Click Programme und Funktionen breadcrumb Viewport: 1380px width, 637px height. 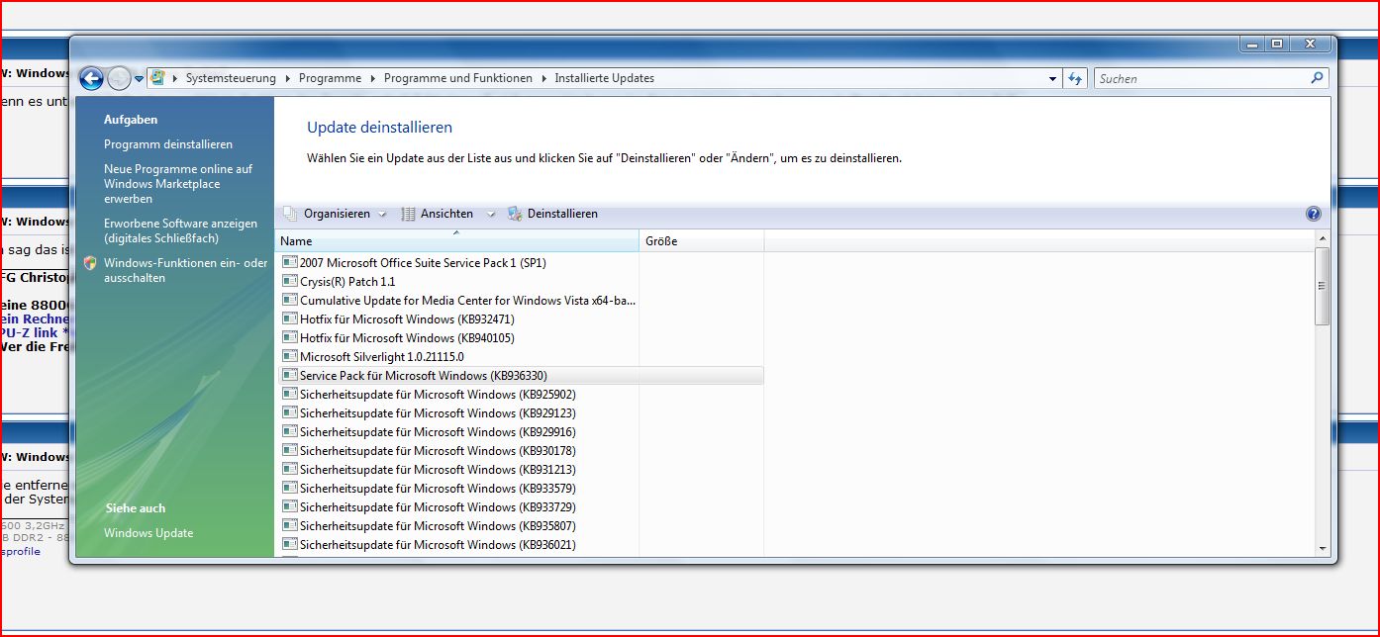pyautogui.click(x=457, y=78)
